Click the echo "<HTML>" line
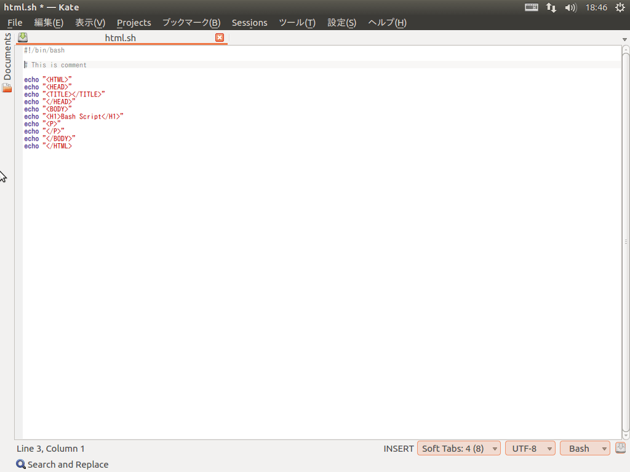Screen dimensions: 630x472 pos(48,79)
